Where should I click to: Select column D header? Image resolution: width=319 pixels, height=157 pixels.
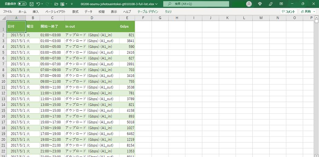pyautogui.click(x=92, y=18)
